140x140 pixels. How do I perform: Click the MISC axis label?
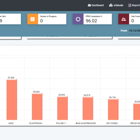[x=11, y=123]
